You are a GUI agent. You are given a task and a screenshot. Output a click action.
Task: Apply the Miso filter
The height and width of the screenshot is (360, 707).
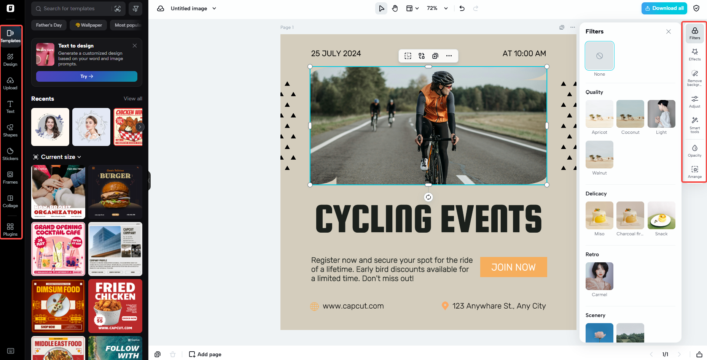point(599,215)
